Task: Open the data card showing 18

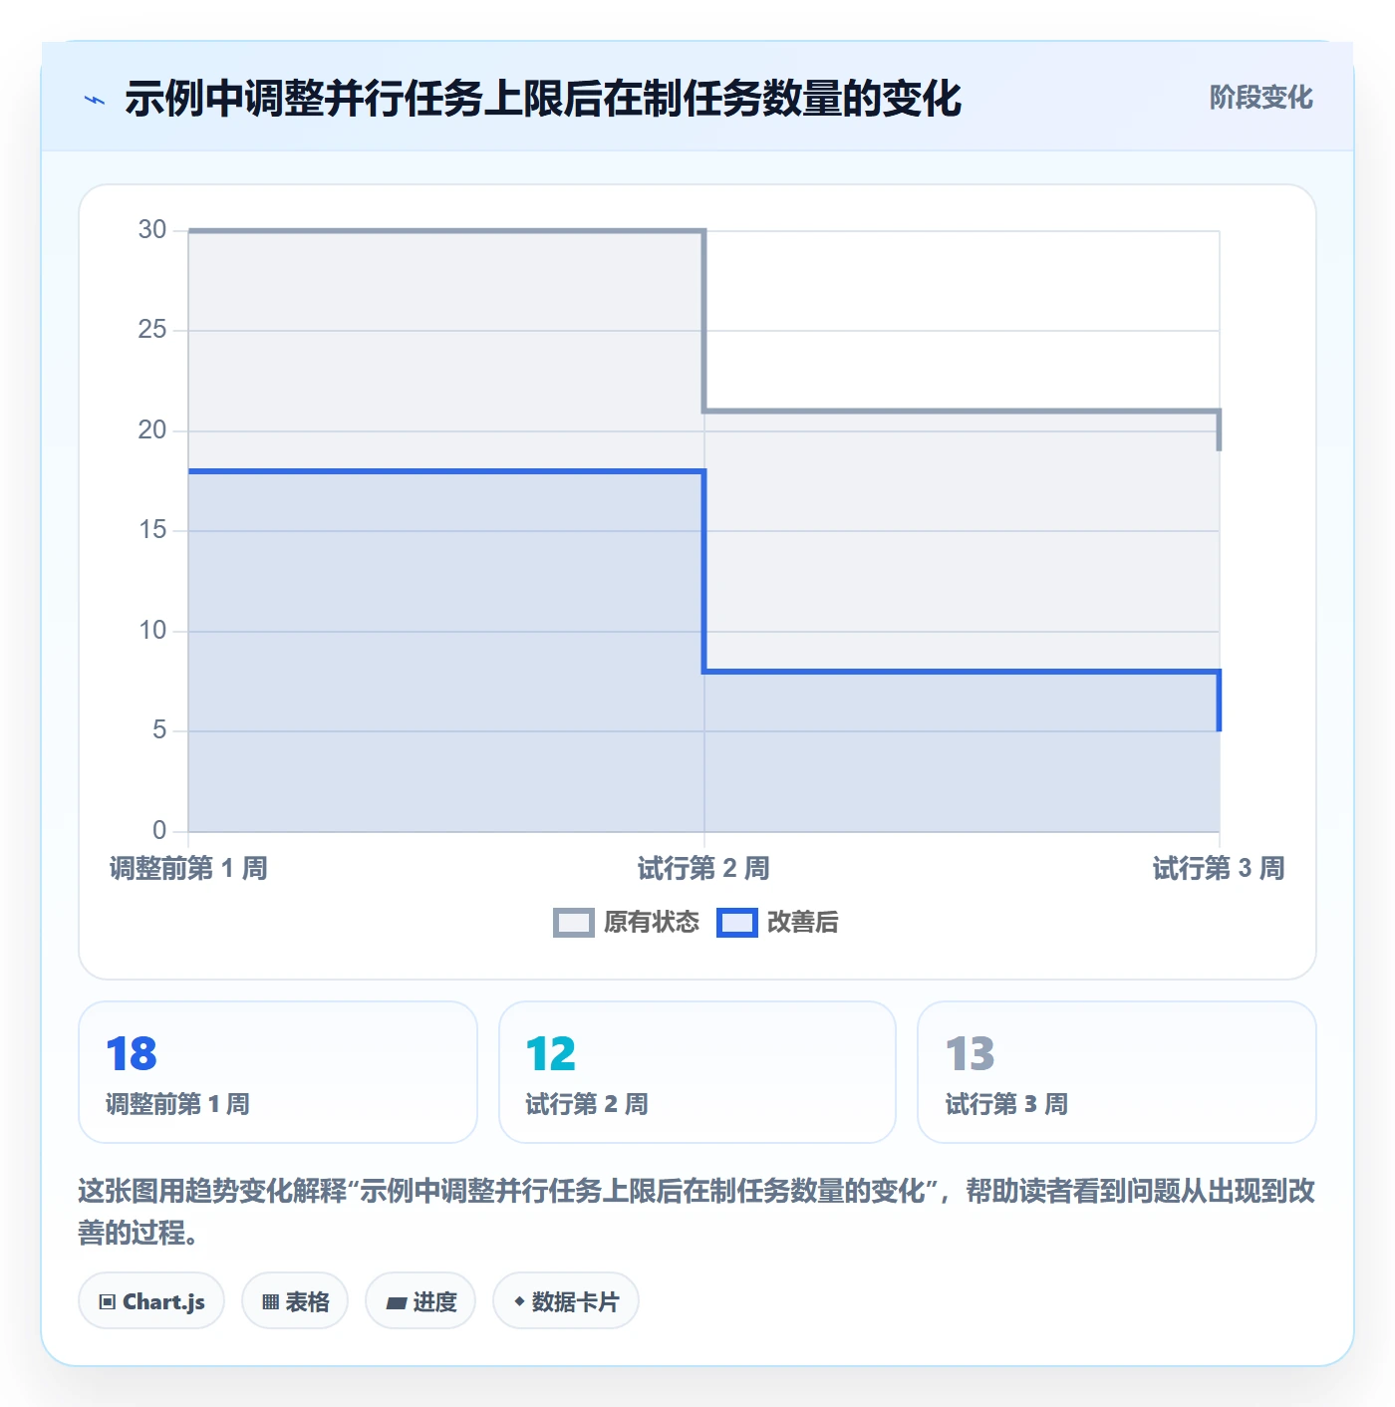Action: pos(278,1072)
